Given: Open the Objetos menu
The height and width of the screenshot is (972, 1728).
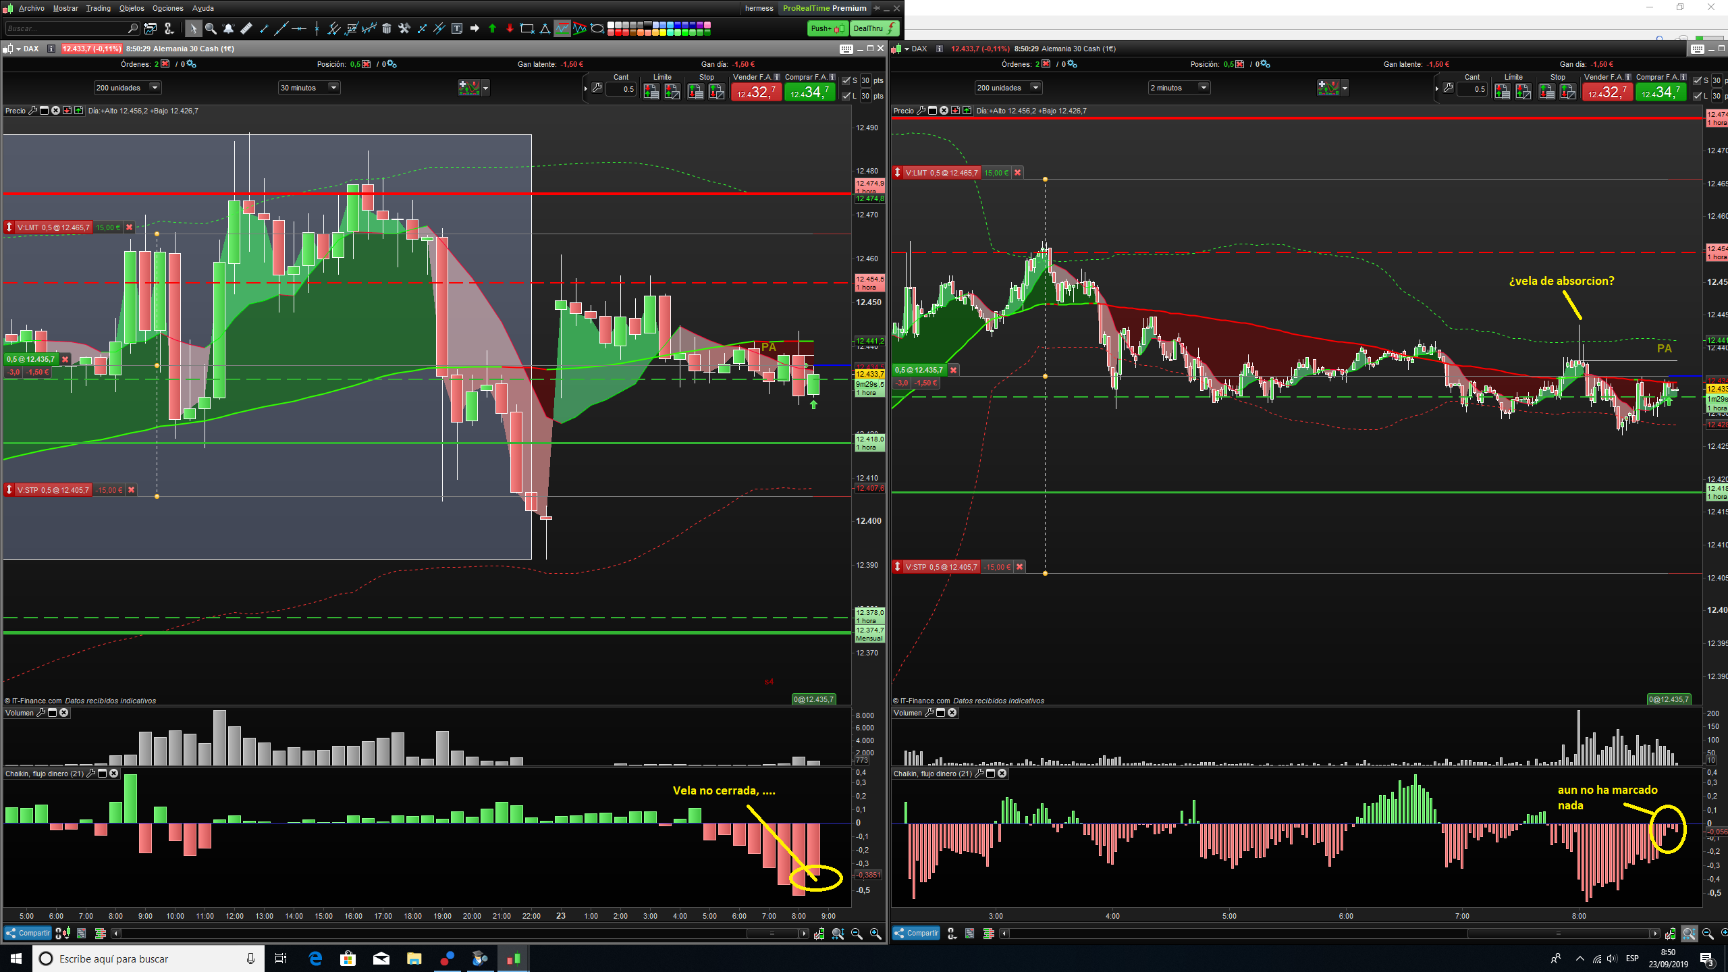Looking at the screenshot, I should point(132,8).
